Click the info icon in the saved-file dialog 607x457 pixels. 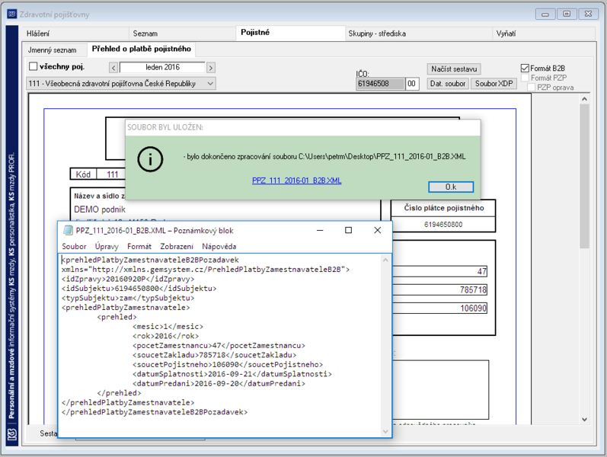pyautogui.click(x=150, y=159)
